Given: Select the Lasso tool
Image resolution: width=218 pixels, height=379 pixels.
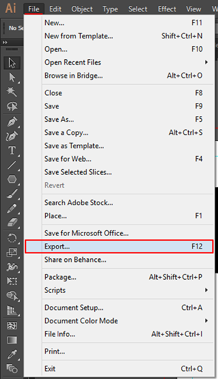Looking at the screenshot, I should coord(12,106).
